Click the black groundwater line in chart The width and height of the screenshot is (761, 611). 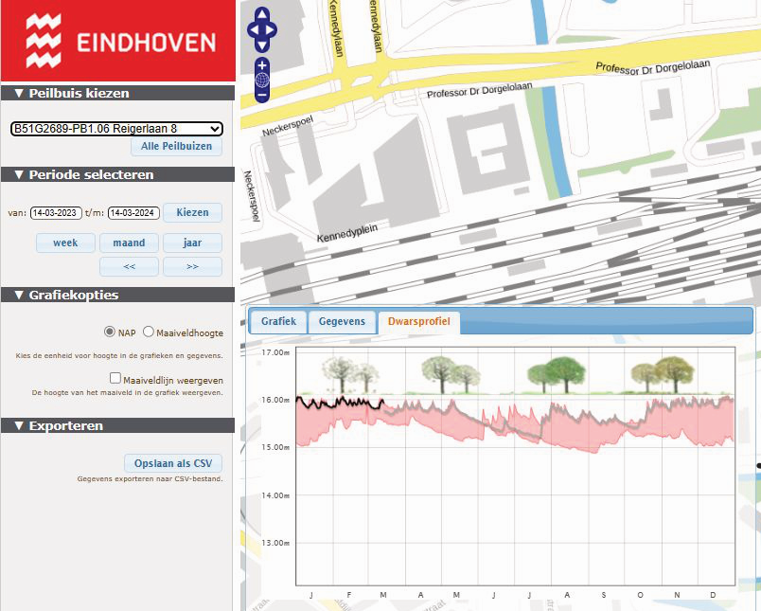point(340,403)
